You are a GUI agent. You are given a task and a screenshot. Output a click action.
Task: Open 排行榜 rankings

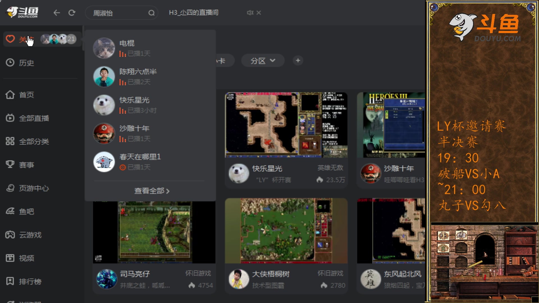click(30, 281)
